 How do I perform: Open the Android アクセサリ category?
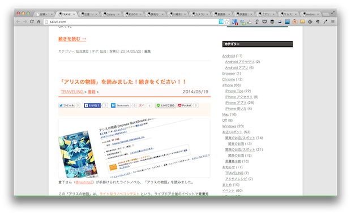[x=239, y=62]
